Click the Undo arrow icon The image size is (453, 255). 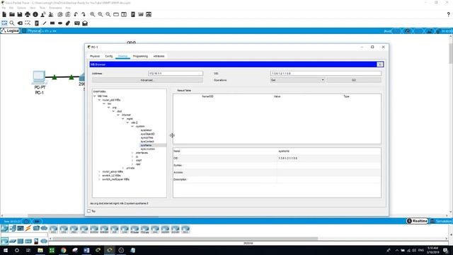click(76, 14)
